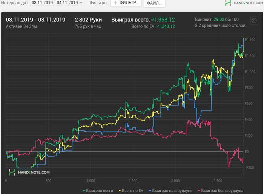Click the Активен 3ч 34м text
The height and width of the screenshot is (194, 264).
[21, 26]
